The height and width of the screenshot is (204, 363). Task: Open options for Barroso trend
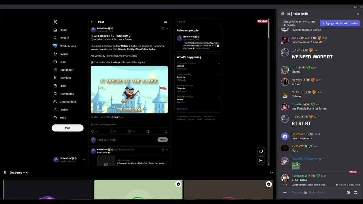coord(219,86)
